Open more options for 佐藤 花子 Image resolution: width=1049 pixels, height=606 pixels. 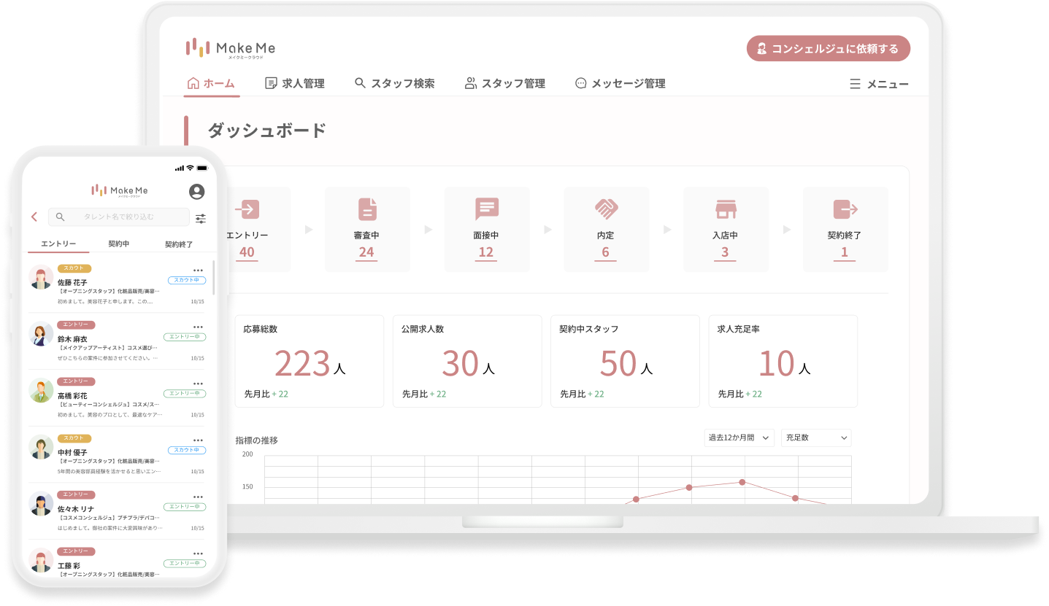198,271
